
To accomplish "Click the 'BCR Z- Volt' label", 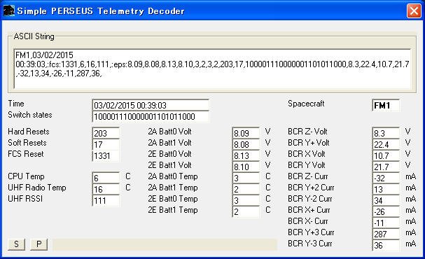I will (307, 132).
